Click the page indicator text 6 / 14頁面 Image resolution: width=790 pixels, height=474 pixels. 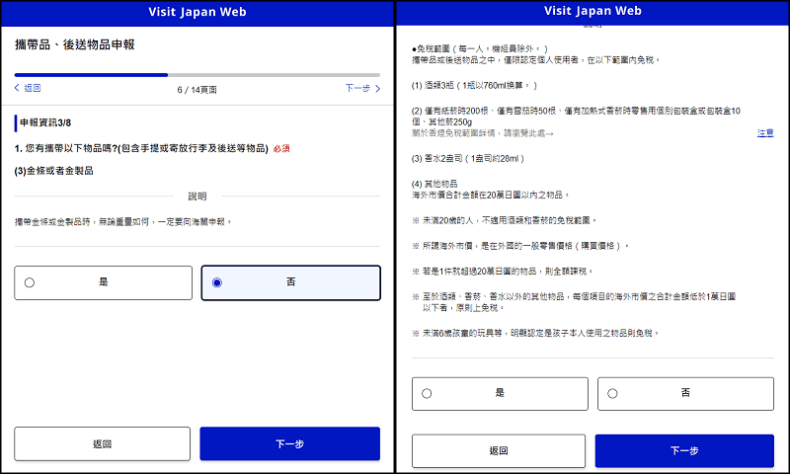[197, 90]
